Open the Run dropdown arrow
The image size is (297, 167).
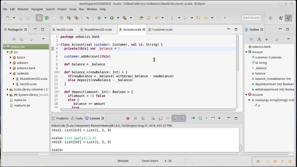[118, 18]
